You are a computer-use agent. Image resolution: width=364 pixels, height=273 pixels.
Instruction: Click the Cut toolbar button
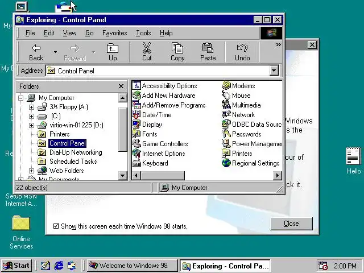147,52
